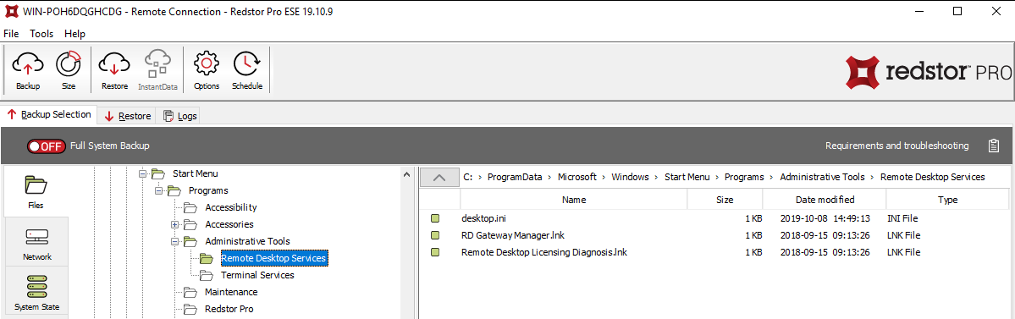Collapse the Start Menu tree node

tap(142, 174)
